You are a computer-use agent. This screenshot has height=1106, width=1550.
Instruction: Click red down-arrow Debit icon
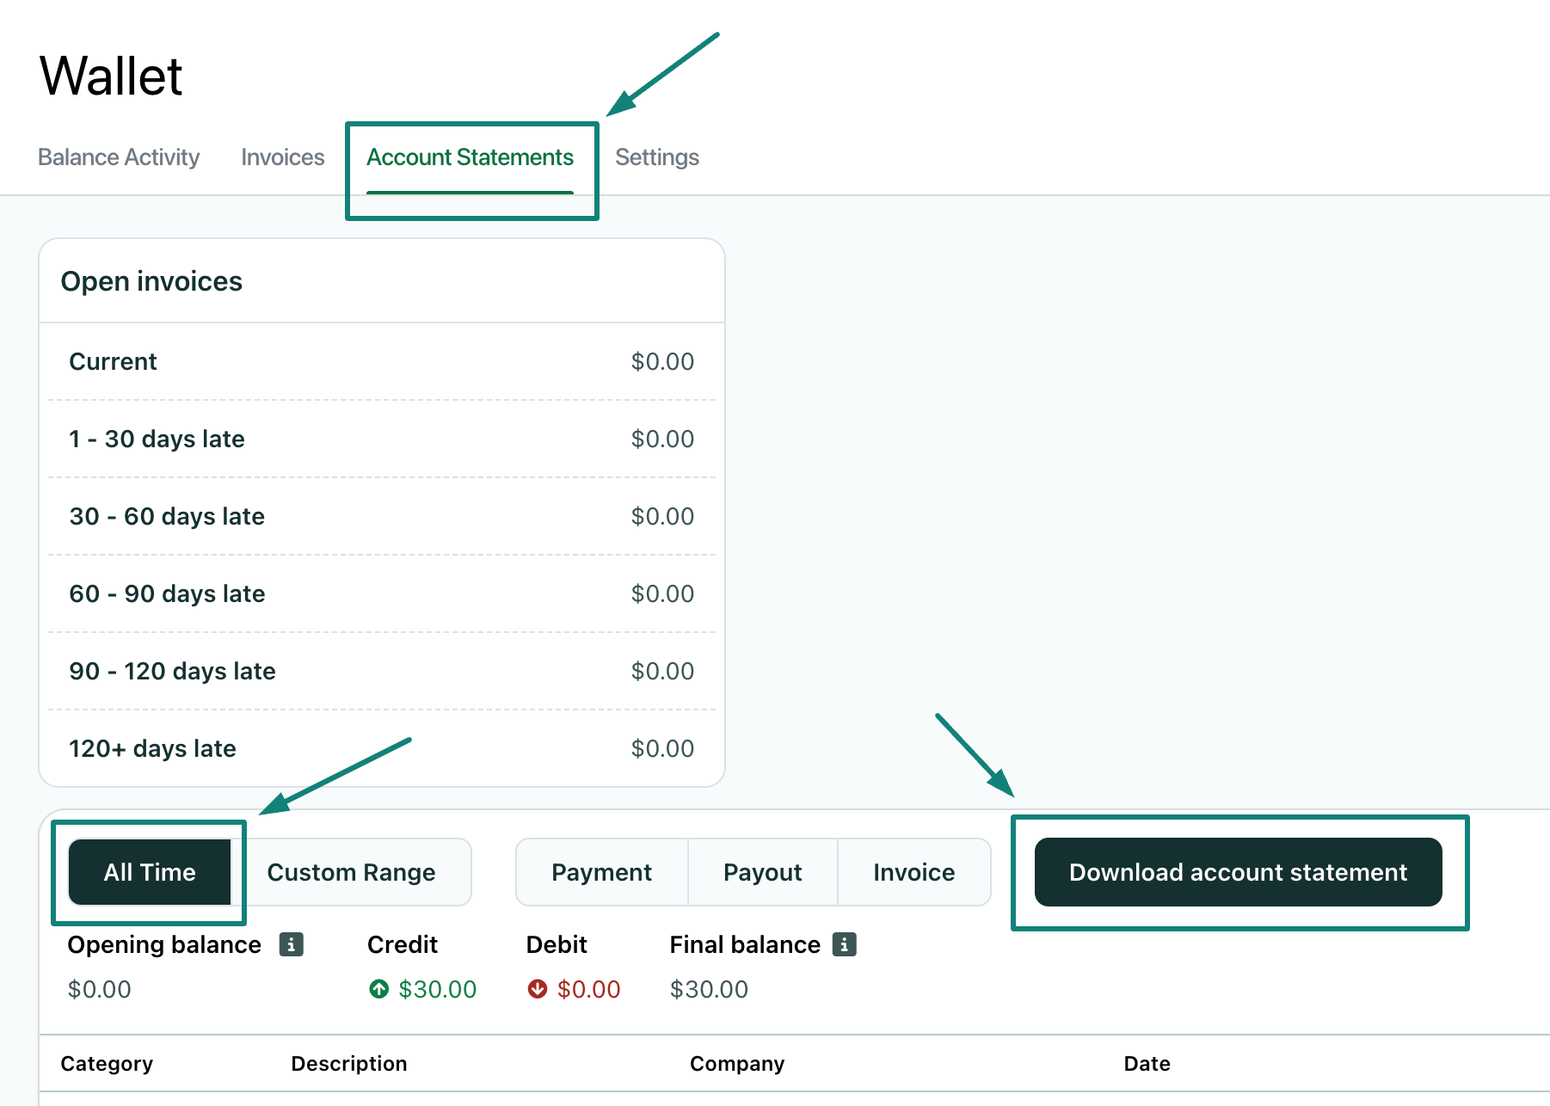point(538,989)
